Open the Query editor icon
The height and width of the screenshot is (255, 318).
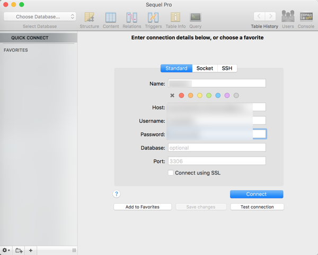click(x=195, y=17)
